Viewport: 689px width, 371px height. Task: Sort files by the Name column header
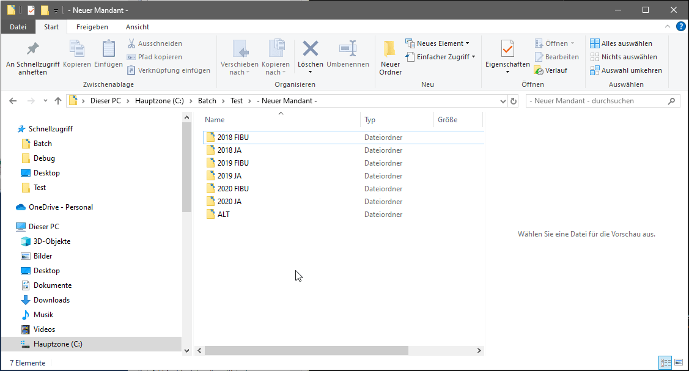pos(215,120)
